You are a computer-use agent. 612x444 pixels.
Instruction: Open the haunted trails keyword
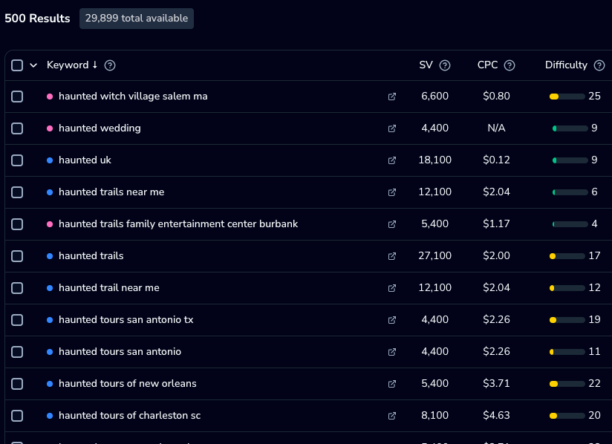[91, 256]
